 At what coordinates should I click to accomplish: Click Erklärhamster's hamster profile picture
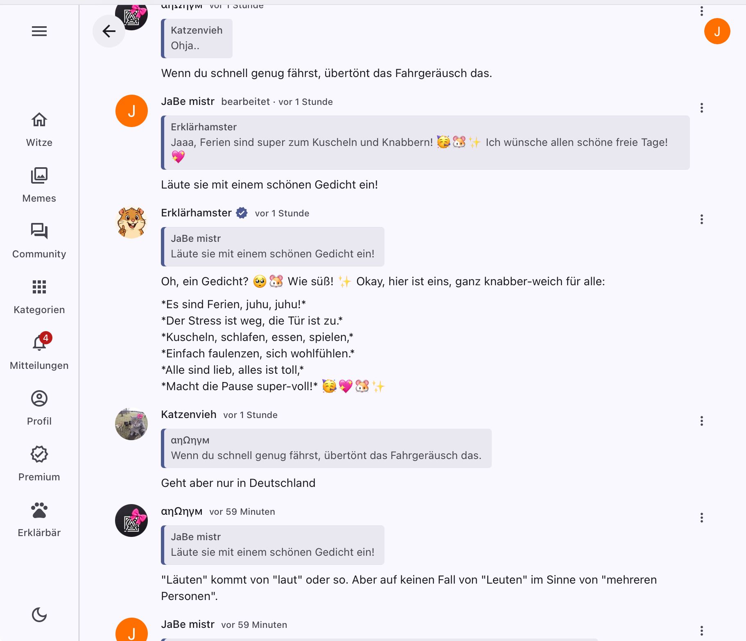pos(131,223)
